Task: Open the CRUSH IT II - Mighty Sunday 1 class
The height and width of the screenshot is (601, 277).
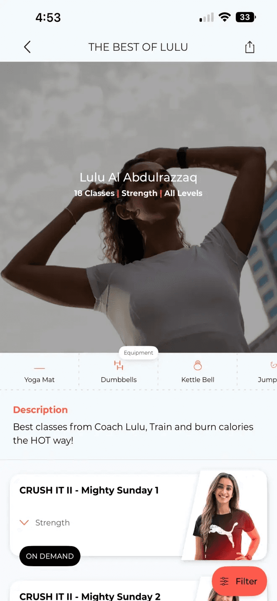Action: click(89, 490)
